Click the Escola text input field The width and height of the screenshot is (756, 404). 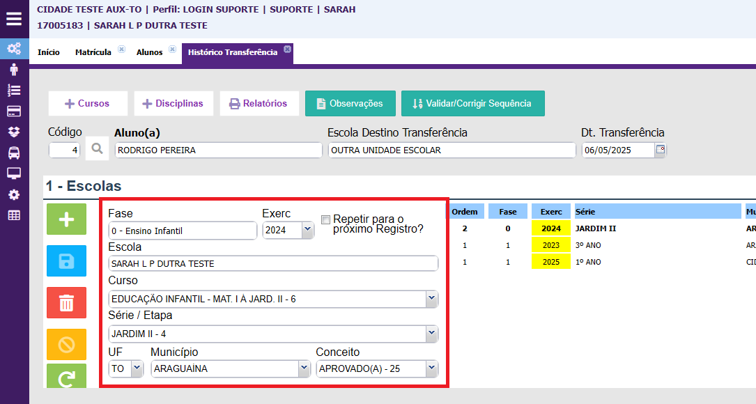tap(273, 263)
